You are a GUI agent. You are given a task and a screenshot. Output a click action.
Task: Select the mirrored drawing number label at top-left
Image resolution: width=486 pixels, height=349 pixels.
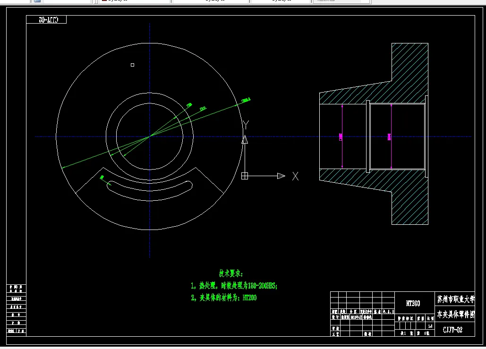pos(48,20)
